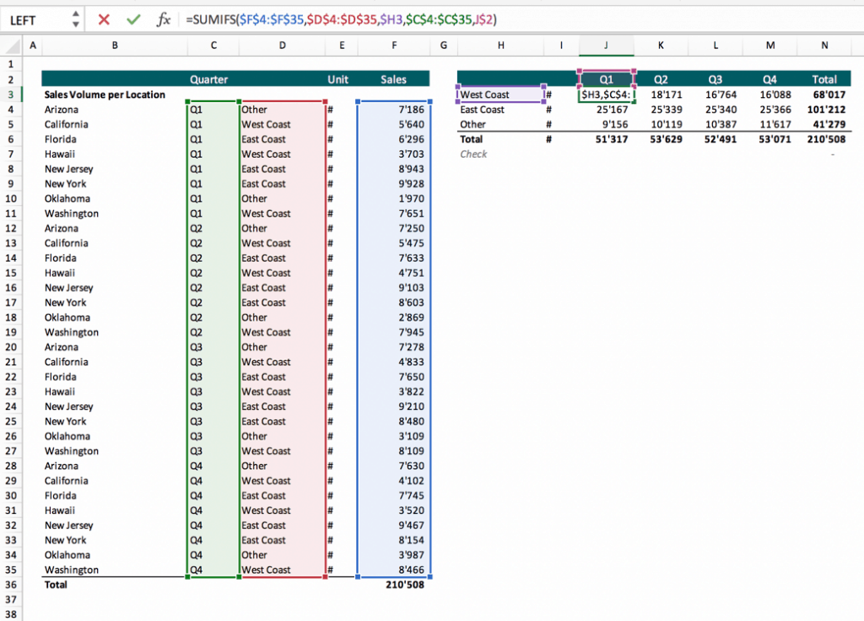Click summary value 18'171
Screen dimensions: 864x621
click(x=667, y=94)
